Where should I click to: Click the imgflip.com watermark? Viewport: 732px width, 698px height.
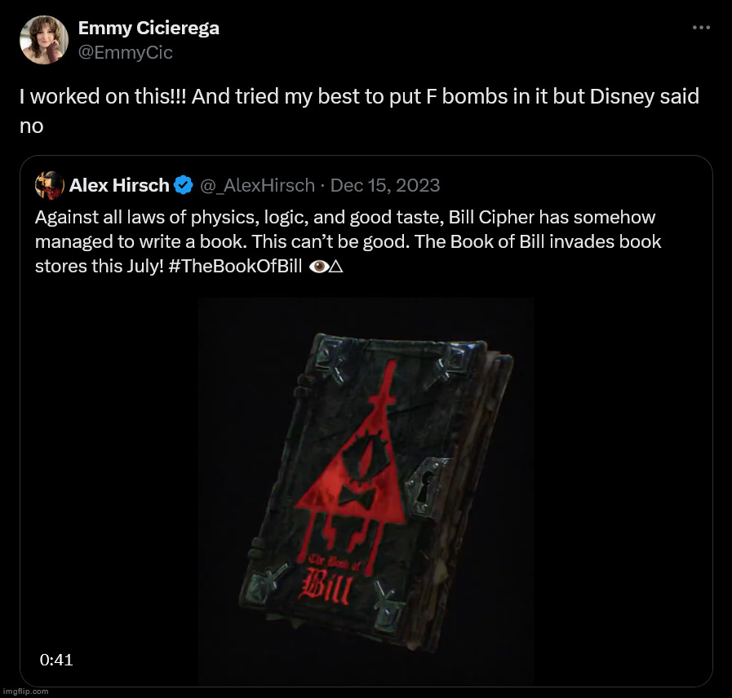pos(24,691)
